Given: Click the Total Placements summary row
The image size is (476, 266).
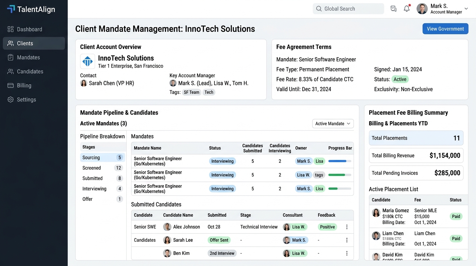Looking at the screenshot, I should (x=416, y=138).
